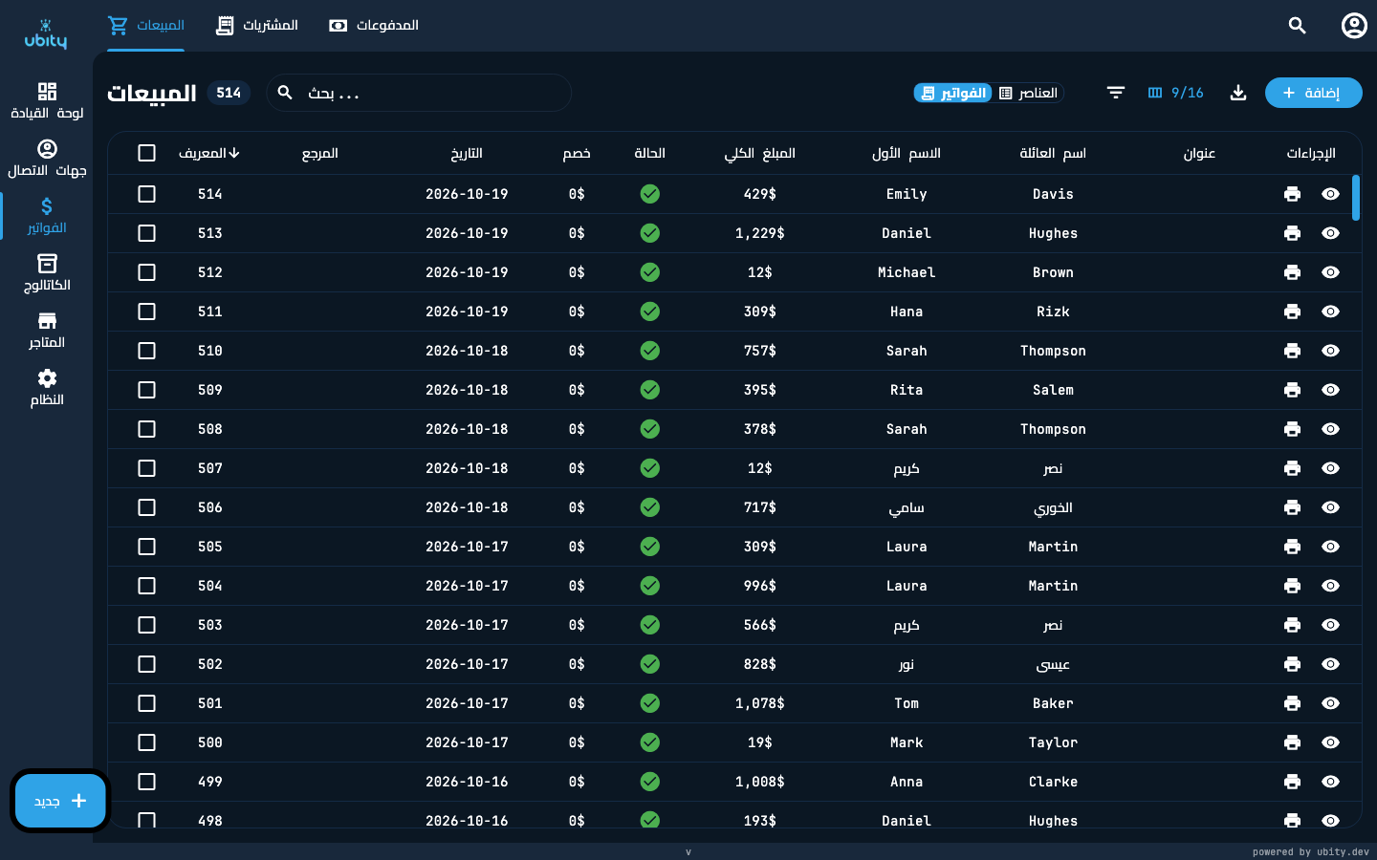Click the name Thompson in row 510
Image resolution: width=1377 pixels, height=860 pixels.
click(x=1053, y=351)
